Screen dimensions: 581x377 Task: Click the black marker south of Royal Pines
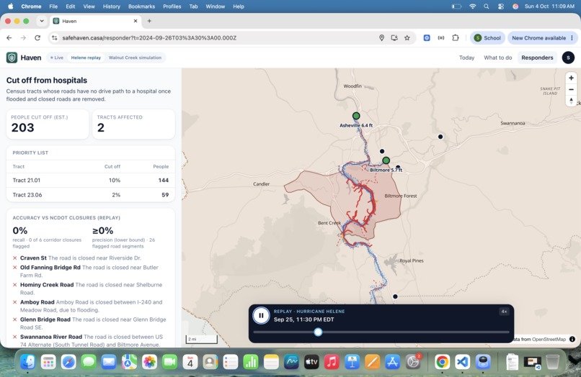tap(395, 296)
